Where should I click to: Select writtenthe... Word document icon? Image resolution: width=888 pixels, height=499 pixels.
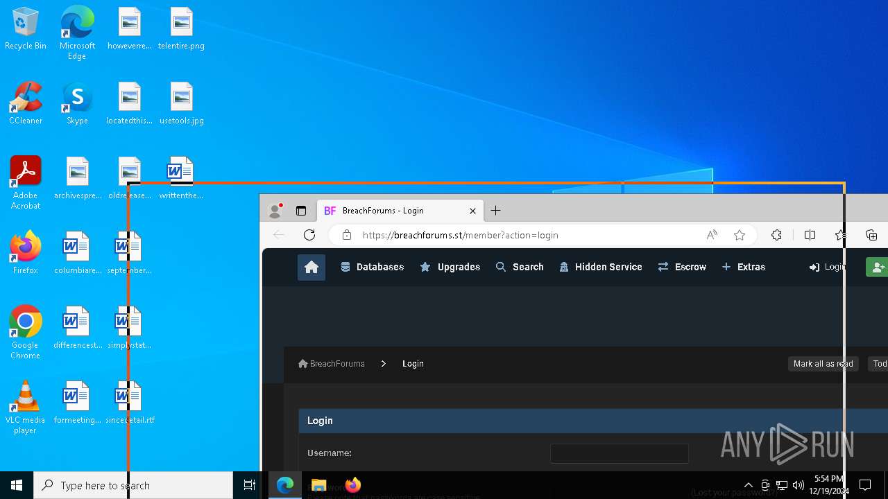coord(181,178)
